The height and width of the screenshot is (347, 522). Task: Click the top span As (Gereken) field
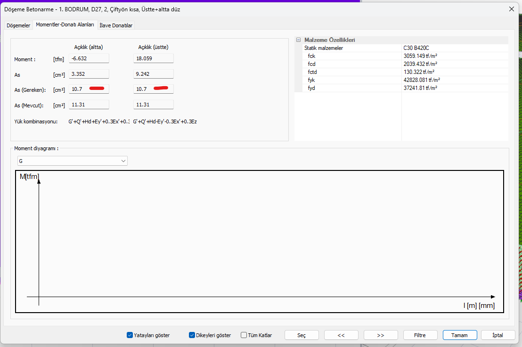coord(154,89)
